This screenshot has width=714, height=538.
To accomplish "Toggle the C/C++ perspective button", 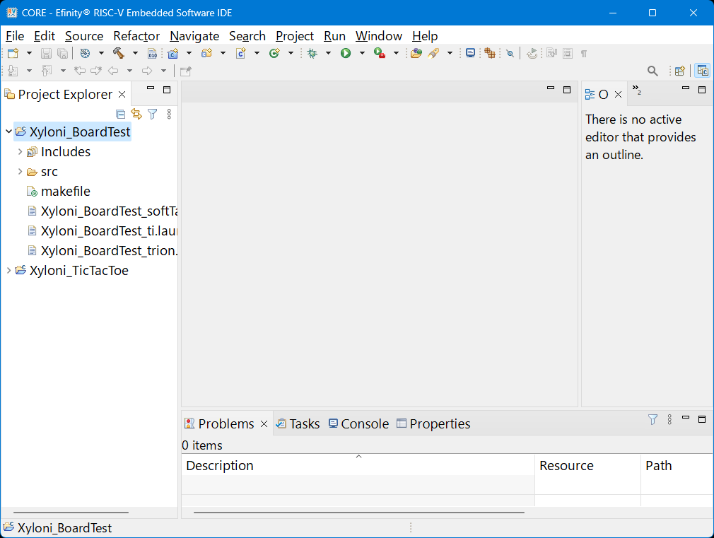I will pos(702,71).
